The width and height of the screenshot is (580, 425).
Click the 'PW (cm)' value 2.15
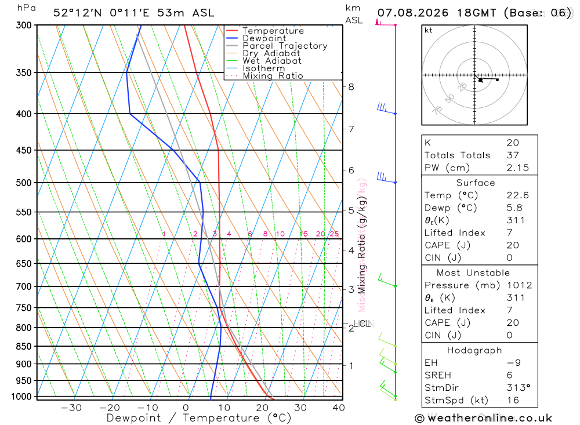(518, 168)
